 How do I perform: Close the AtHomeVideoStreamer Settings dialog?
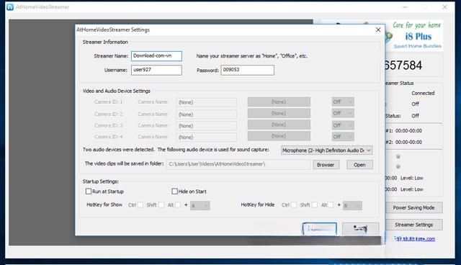click(x=378, y=30)
